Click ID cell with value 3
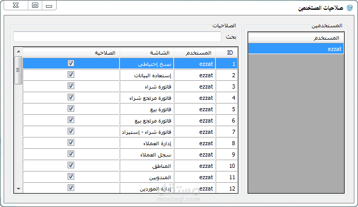Viewport: 358px width, 207px height. pos(227,86)
